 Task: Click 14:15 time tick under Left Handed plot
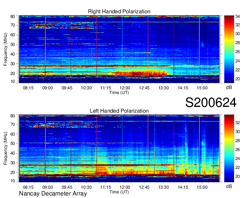point(183,187)
